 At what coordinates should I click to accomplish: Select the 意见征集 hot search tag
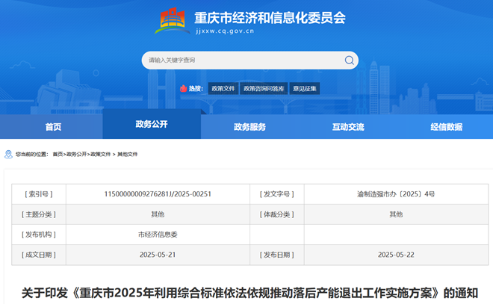pyautogui.click(x=305, y=88)
